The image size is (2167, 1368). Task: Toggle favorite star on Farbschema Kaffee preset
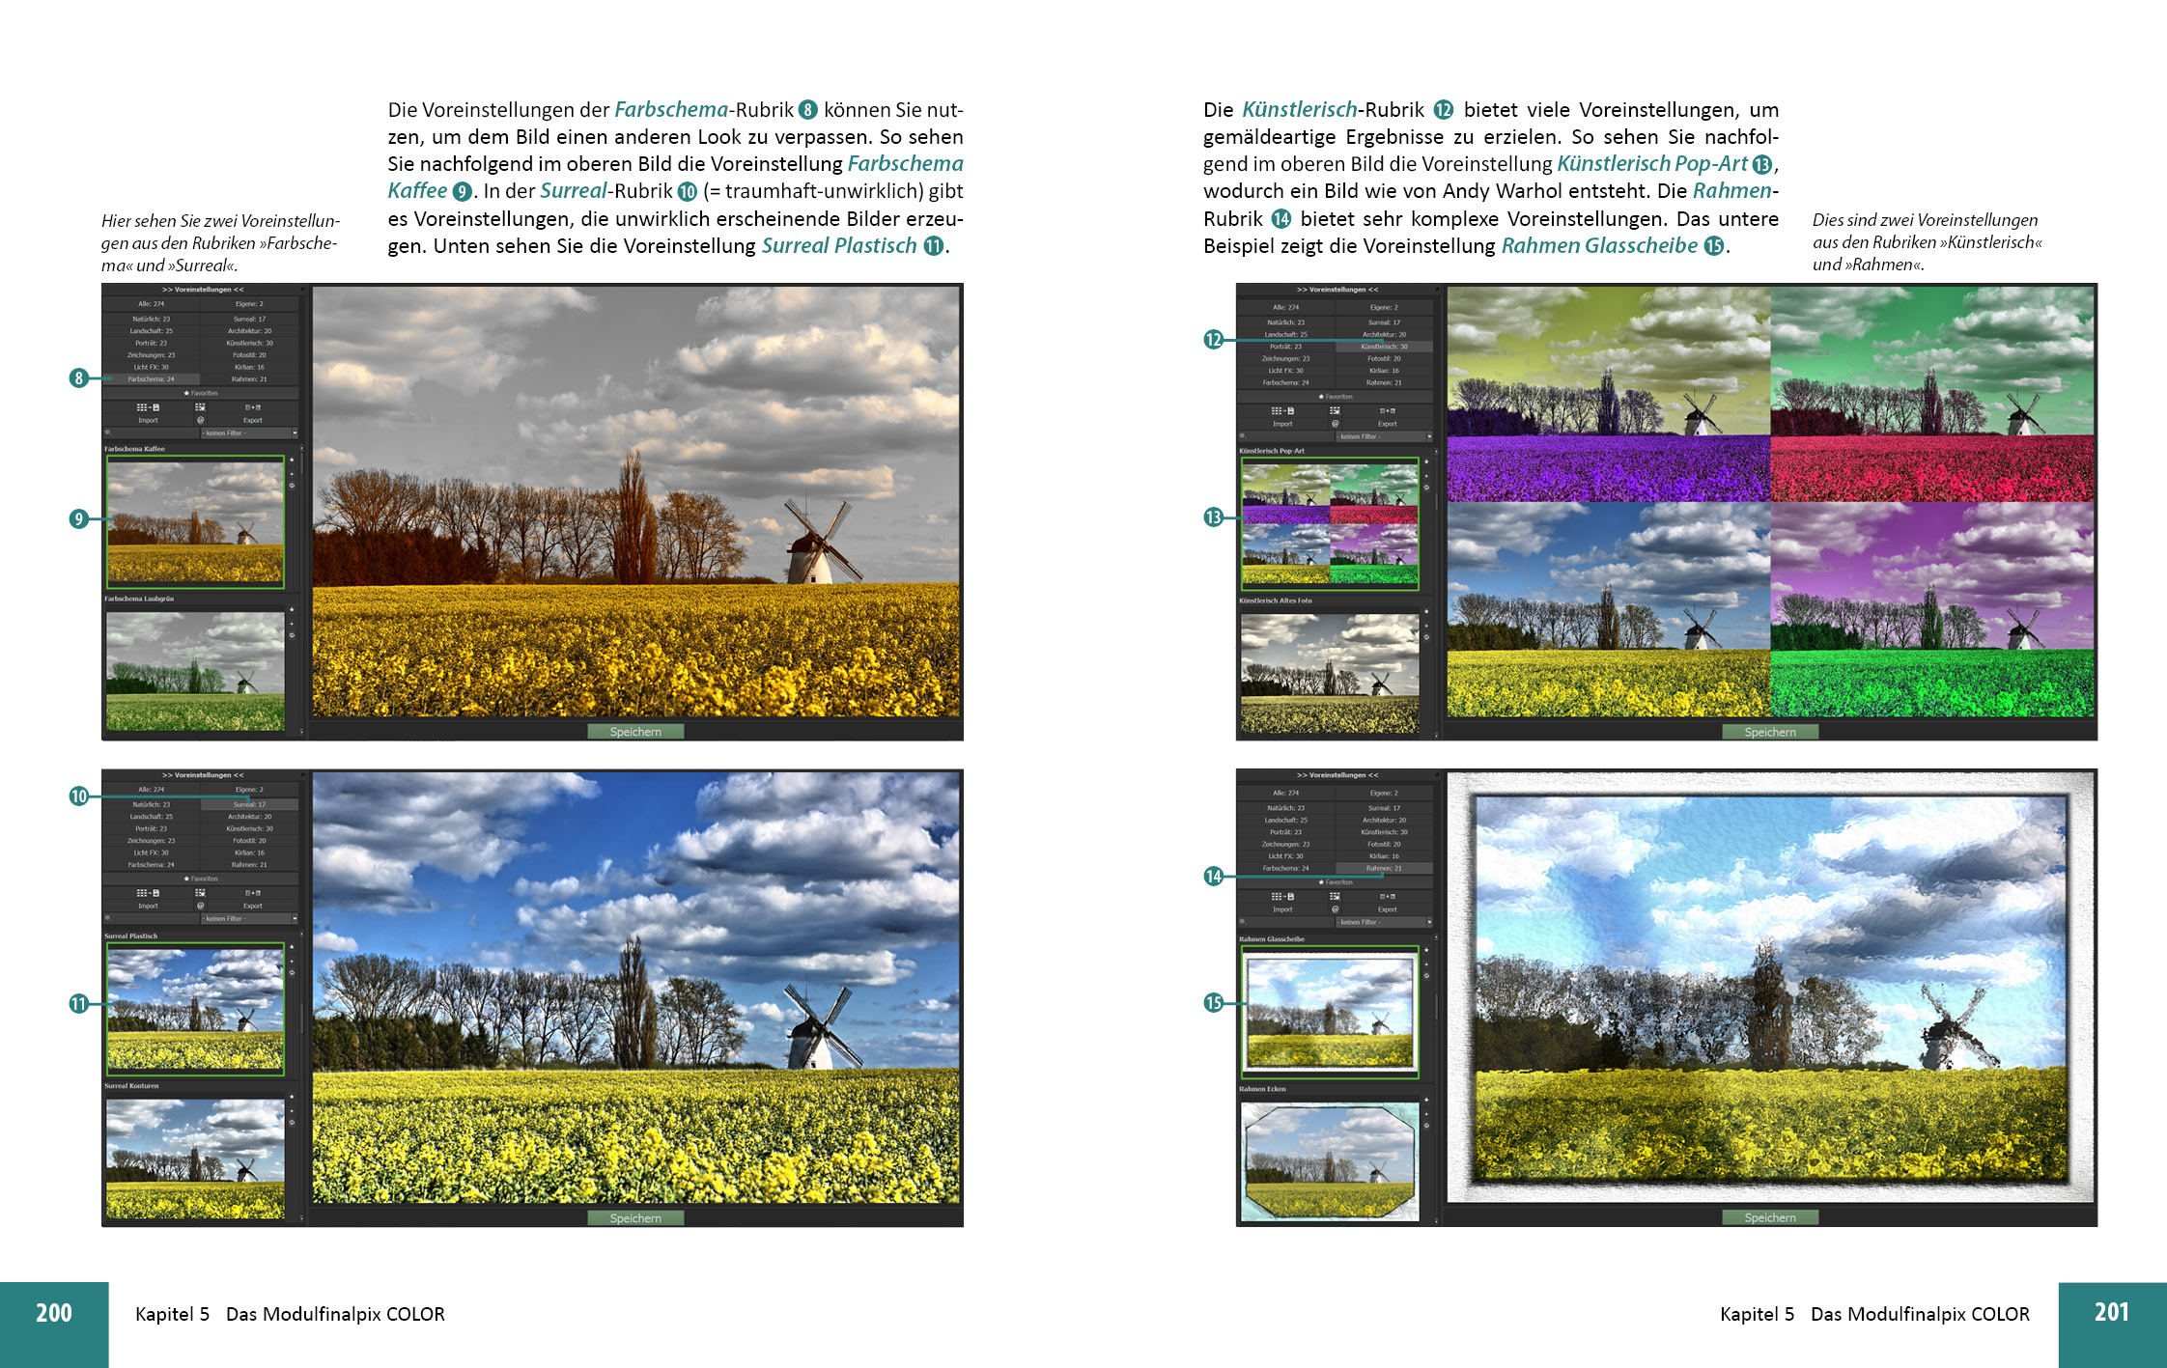click(x=292, y=460)
